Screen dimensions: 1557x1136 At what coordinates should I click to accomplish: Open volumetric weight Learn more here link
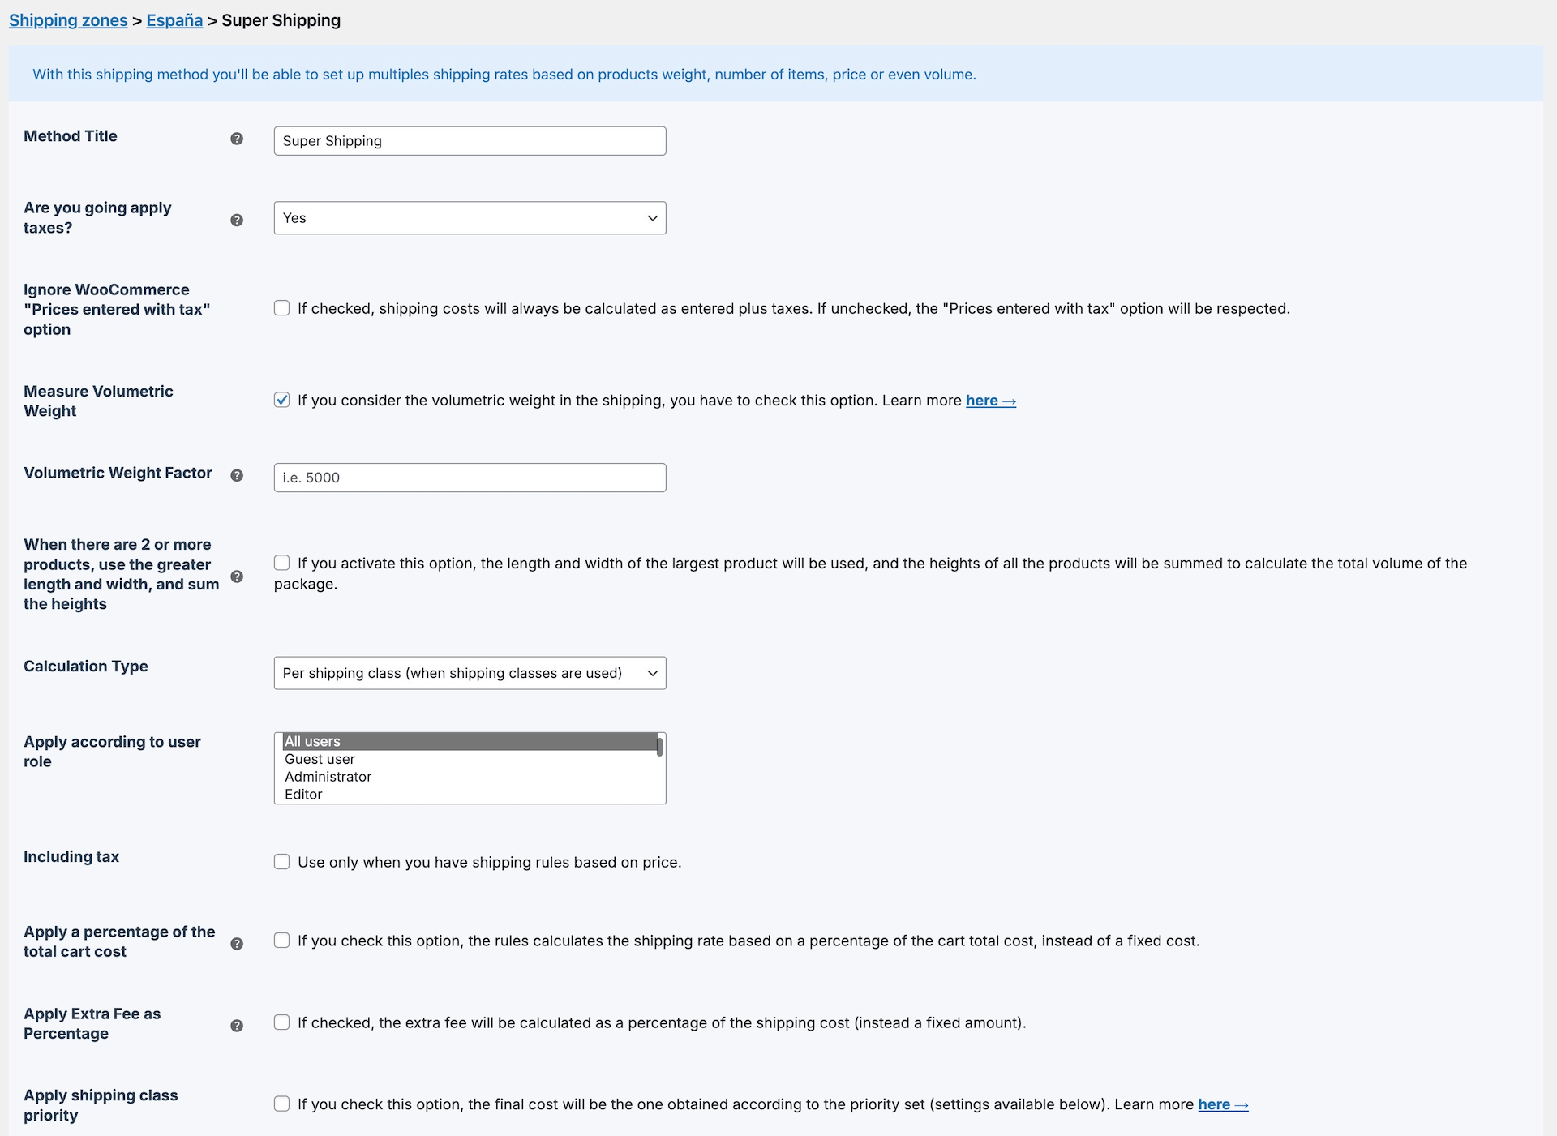(990, 401)
